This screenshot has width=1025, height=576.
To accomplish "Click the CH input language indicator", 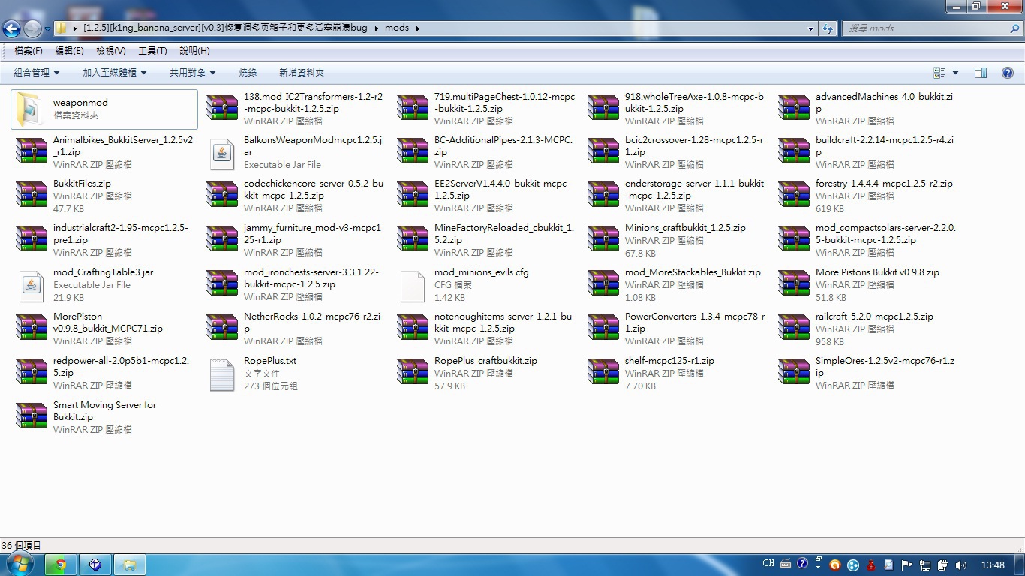I will [x=768, y=564].
